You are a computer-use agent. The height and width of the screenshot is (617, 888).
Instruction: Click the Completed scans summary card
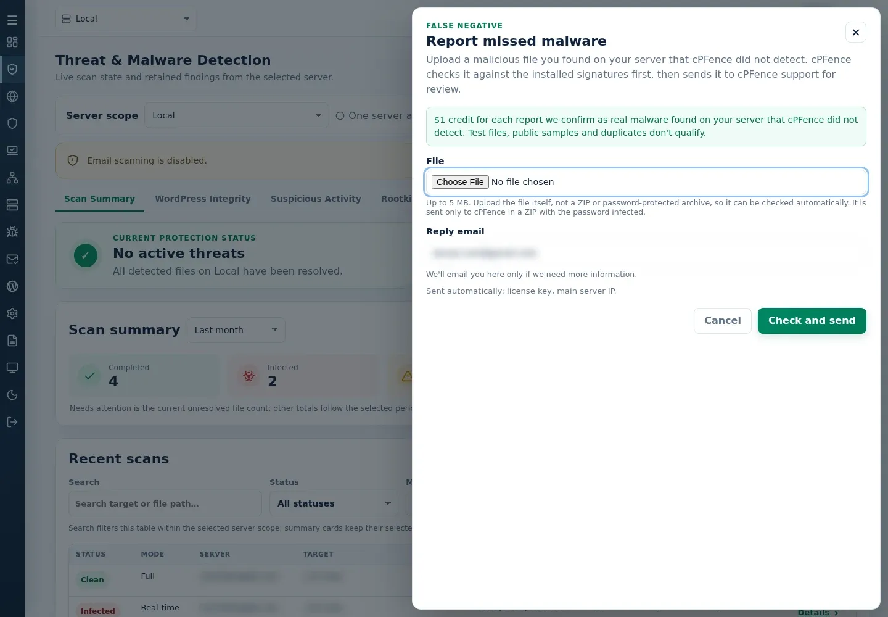pyautogui.click(x=144, y=375)
